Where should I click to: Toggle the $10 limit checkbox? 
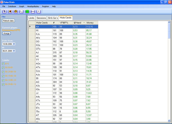[x=3, y=64]
